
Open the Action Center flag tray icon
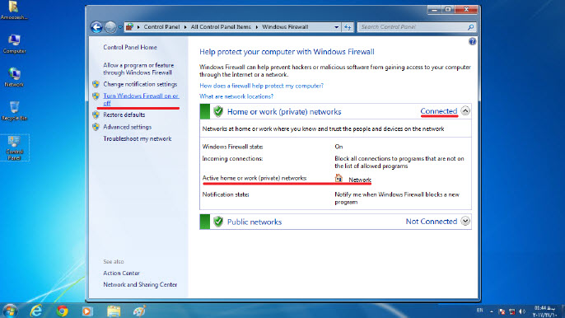[502, 311]
